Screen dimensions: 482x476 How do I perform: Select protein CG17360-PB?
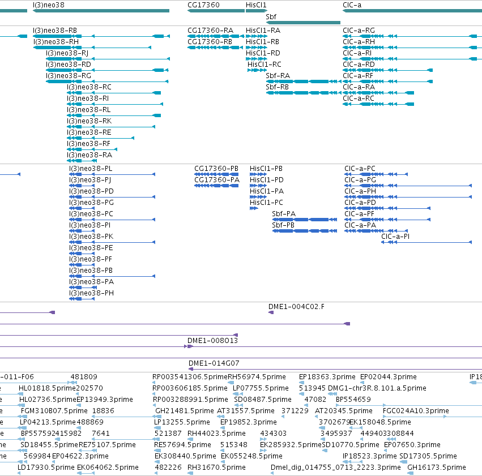coord(216,169)
